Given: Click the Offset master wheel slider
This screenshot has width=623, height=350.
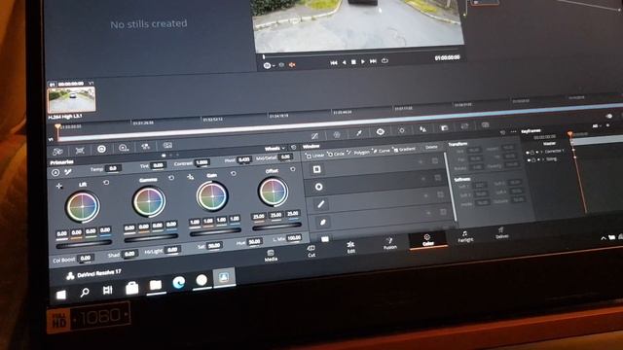Looking at the screenshot, I should [x=276, y=227].
